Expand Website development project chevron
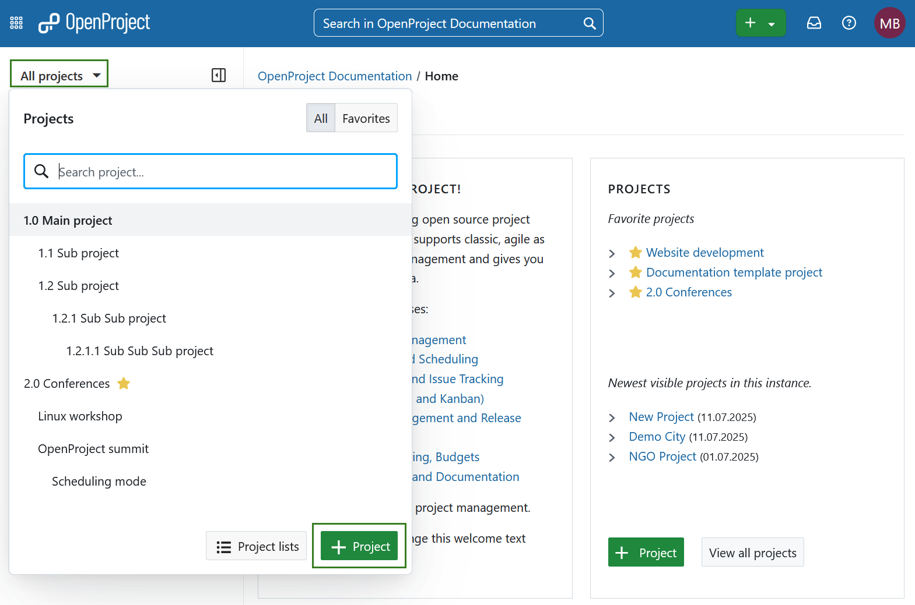Viewport: 915px width, 605px height. pyautogui.click(x=612, y=253)
